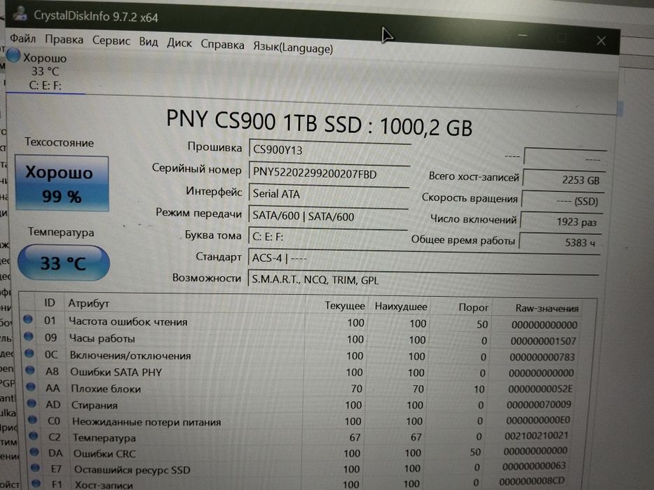Click the 2253 GB host writes field
Image resolution: width=654 pixels, height=490 pixels.
(x=564, y=180)
